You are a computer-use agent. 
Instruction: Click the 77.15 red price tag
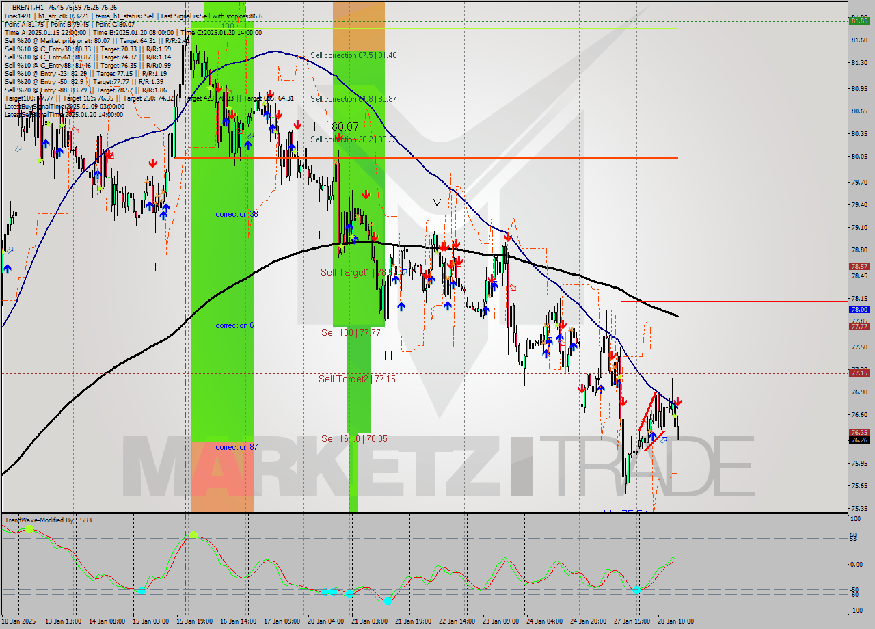859,373
